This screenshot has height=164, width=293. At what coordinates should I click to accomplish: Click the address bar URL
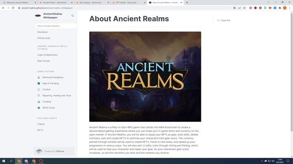(x=47, y=8)
